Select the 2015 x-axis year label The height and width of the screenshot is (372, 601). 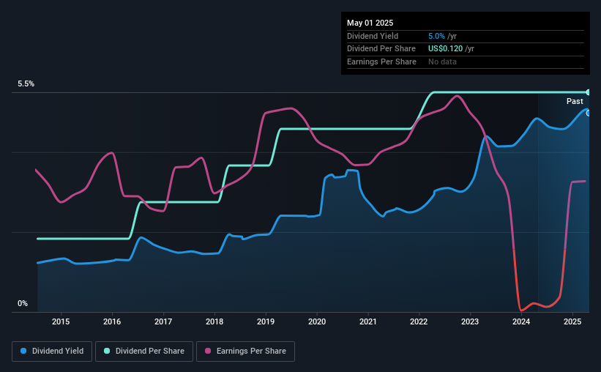tap(61, 321)
